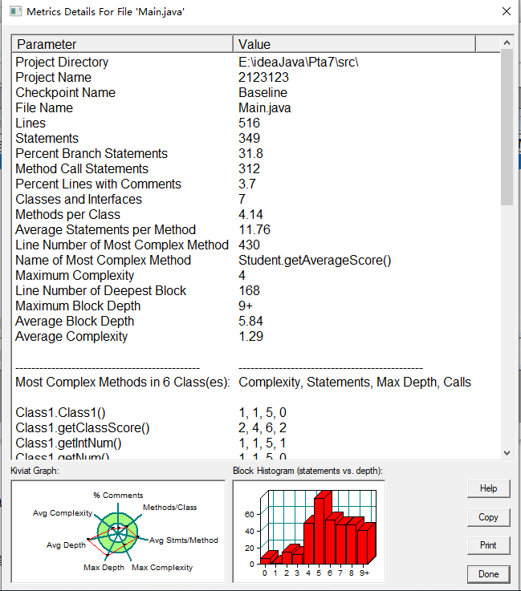The height and width of the screenshot is (591, 521).
Task: Click the value 2123123
Action: click(x=263, y=77)
